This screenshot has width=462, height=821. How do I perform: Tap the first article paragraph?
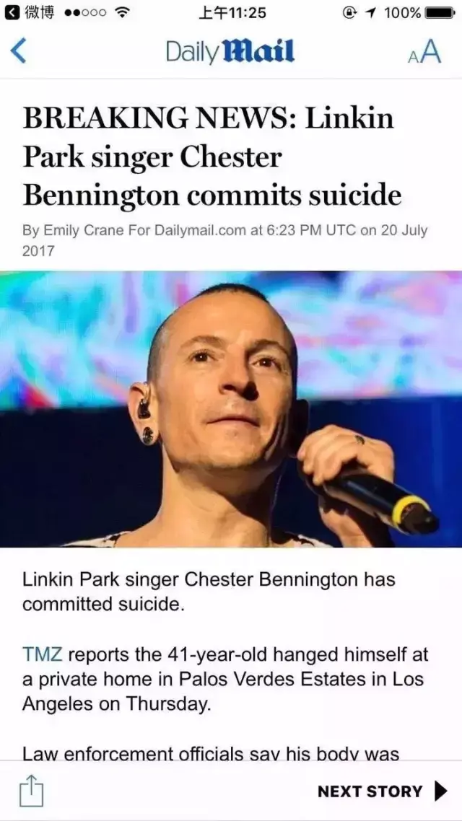[x=209, y=592]
